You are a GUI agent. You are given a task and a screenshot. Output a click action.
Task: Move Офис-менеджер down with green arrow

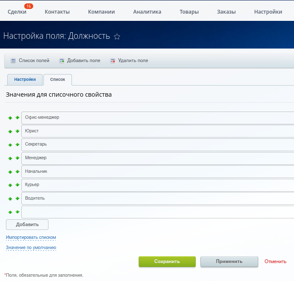point(17,118)
